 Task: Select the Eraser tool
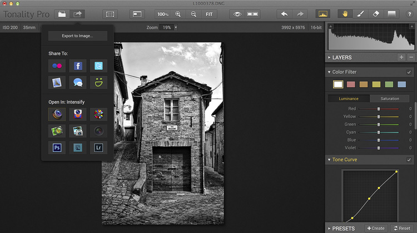(376, 14)
